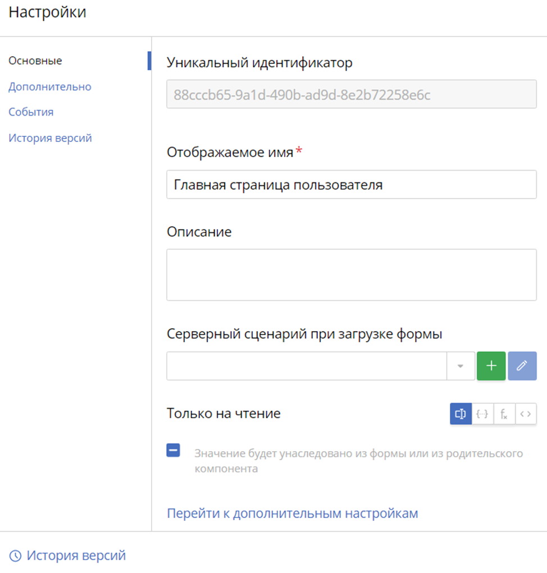Click the clock icon beside История версий
Image resolution: width=547 pixels, height=573 pixels.
tap(15, 556)
